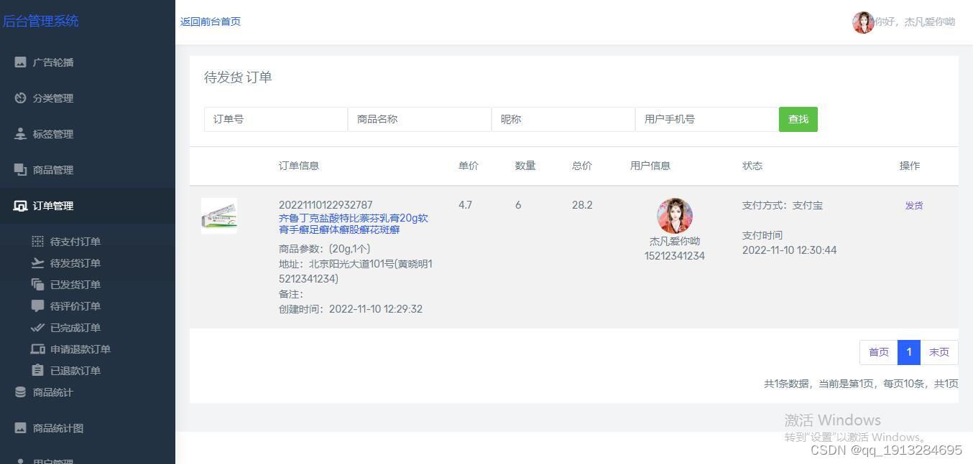Click the green 查找 button
The image size is (973, 464).
(798, 119)
